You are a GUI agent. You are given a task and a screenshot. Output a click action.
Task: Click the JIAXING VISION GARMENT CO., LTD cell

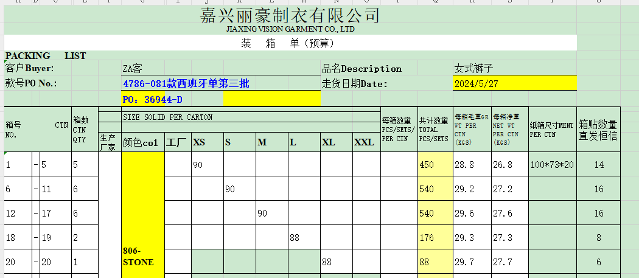(x=290, y=29)
